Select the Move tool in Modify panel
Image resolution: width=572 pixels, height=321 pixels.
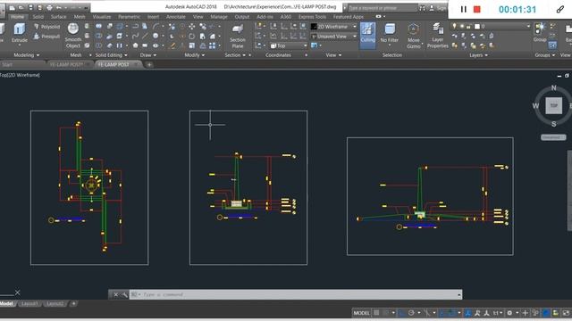[192, 26]
